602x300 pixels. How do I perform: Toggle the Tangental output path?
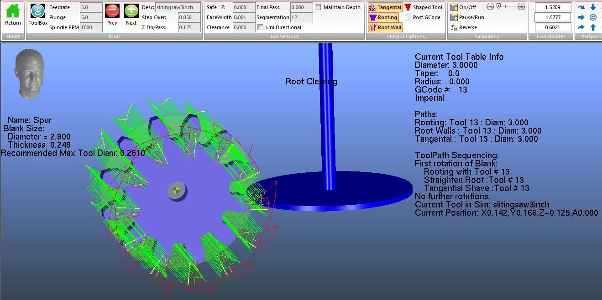click(385, 7)
